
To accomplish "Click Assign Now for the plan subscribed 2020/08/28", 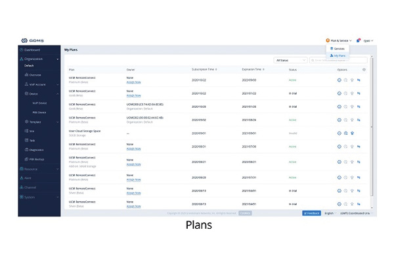I will click(x=133, y=180).
